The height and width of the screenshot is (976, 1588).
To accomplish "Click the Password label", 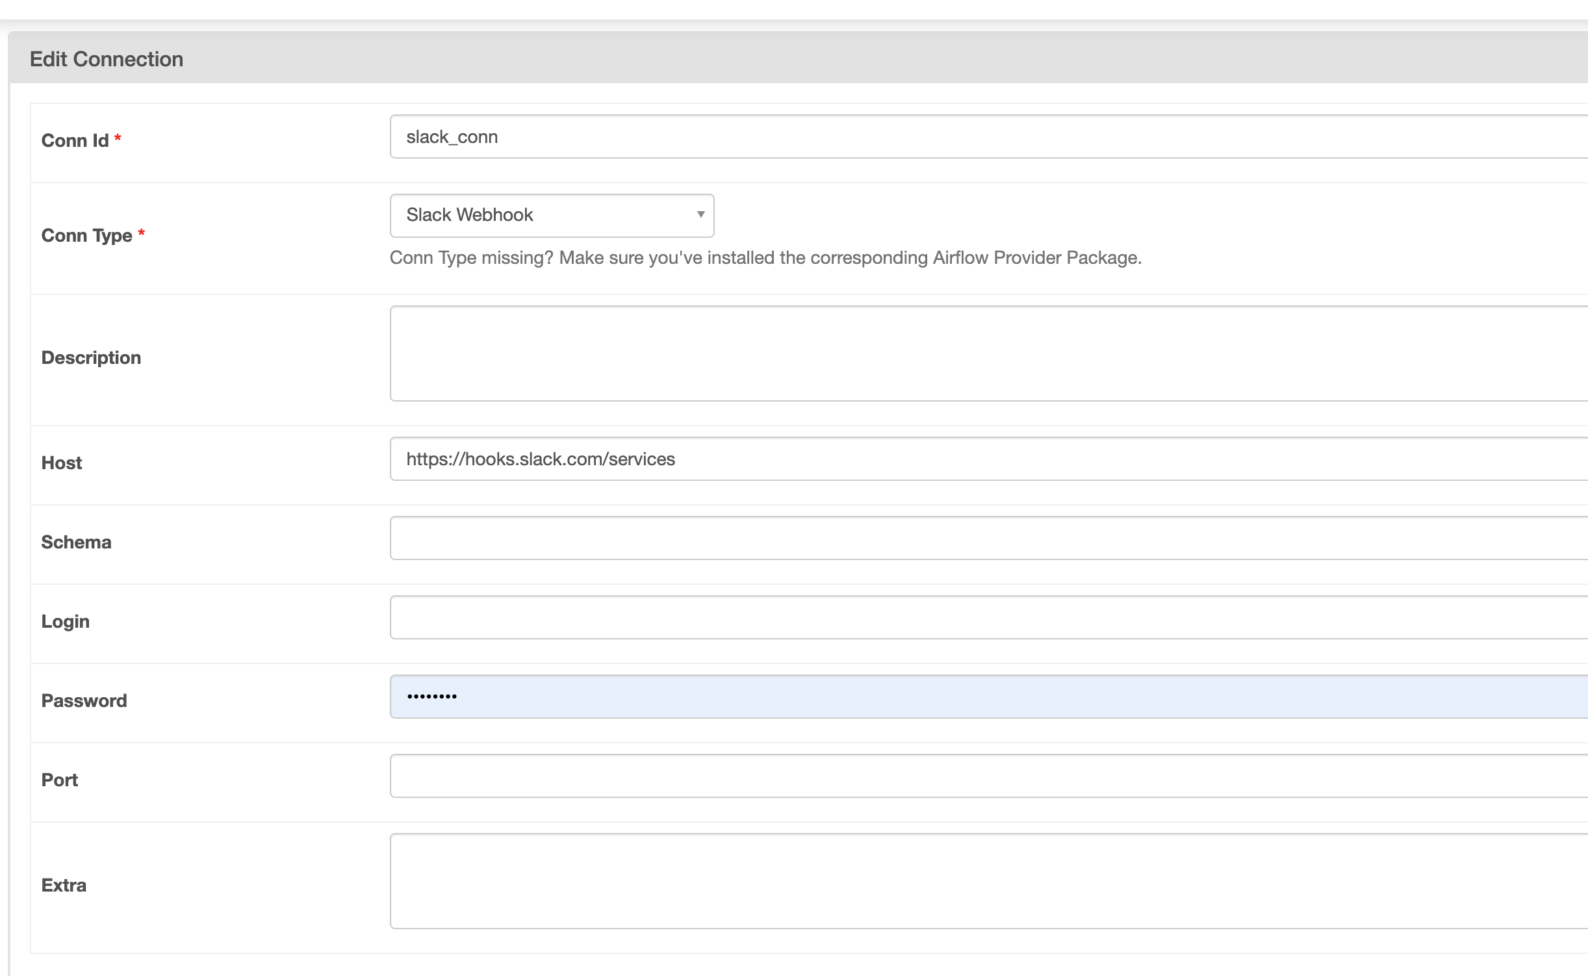I will 84,700.
